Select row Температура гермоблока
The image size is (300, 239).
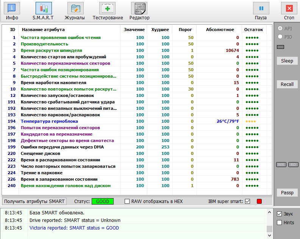pyautogui.click(x=137, y=121)
